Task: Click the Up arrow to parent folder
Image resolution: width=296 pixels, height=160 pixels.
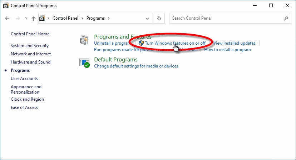Action: pyautogui.click(x=33, y=18)
